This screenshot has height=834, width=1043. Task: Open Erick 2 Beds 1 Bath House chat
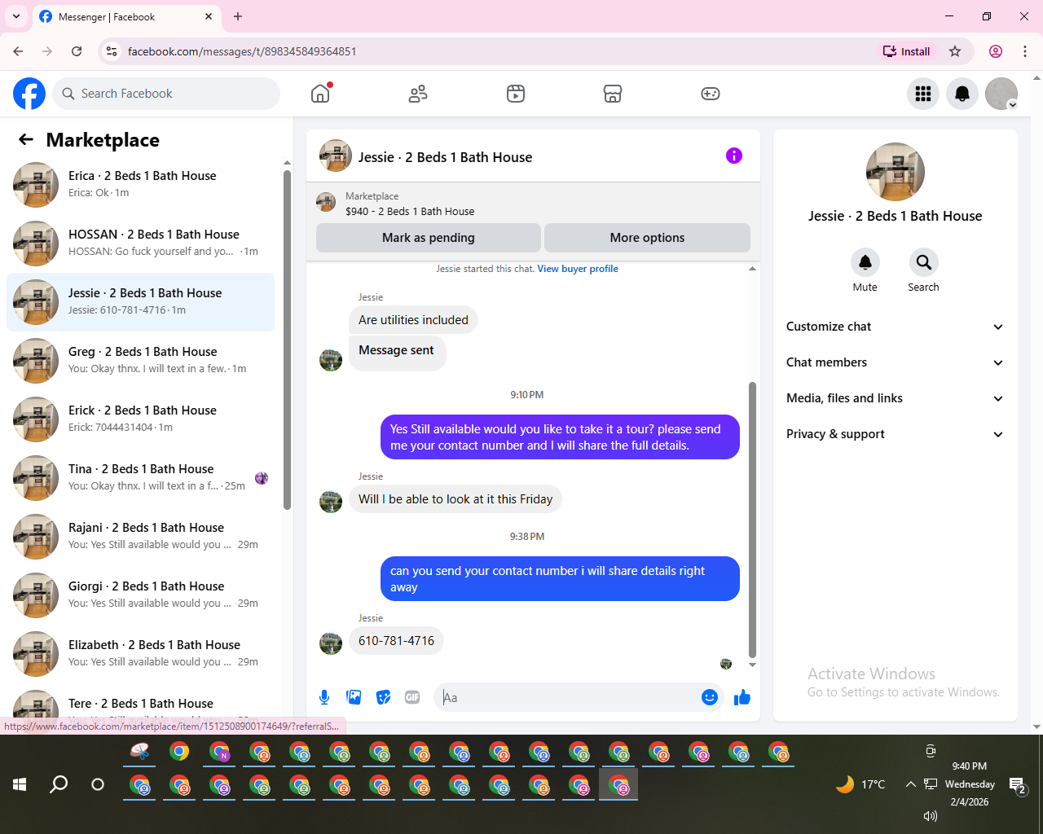coord(140,419)
